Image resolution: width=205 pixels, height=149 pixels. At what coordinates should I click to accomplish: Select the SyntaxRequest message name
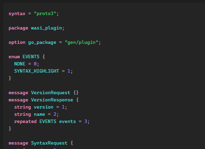[x=49, y=143]
